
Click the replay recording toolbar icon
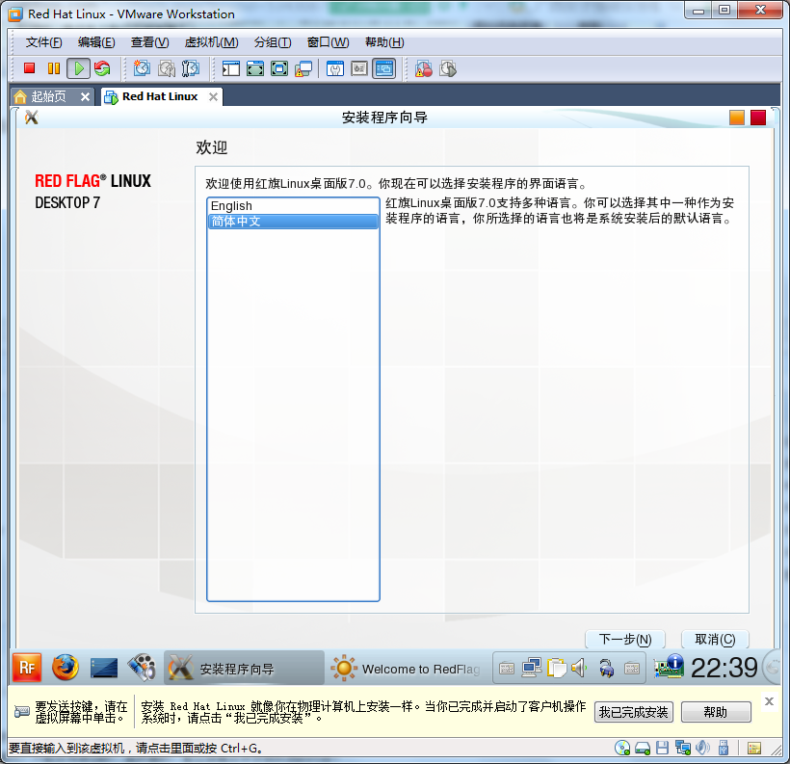[447, 68]
